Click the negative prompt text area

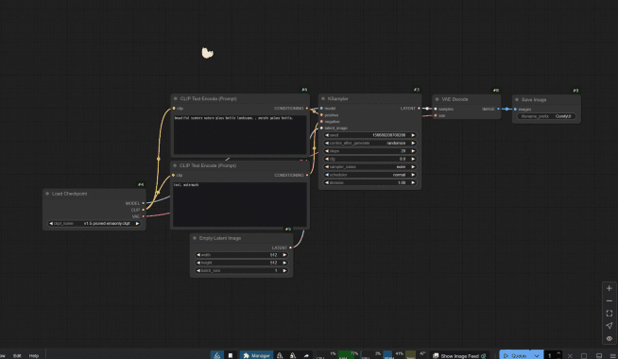click(x=240, y=204)
